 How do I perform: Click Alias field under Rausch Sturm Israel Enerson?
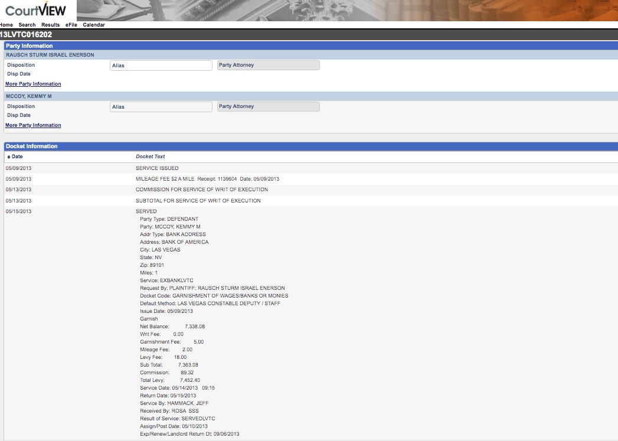pyautogui.click(x=161, y=66)
